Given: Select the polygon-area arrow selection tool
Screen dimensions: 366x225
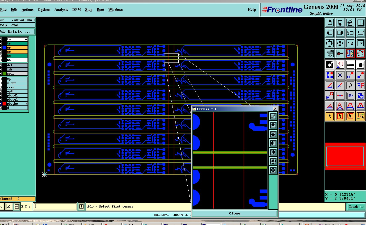Looking at the screenshot, I should click(350, 116).
